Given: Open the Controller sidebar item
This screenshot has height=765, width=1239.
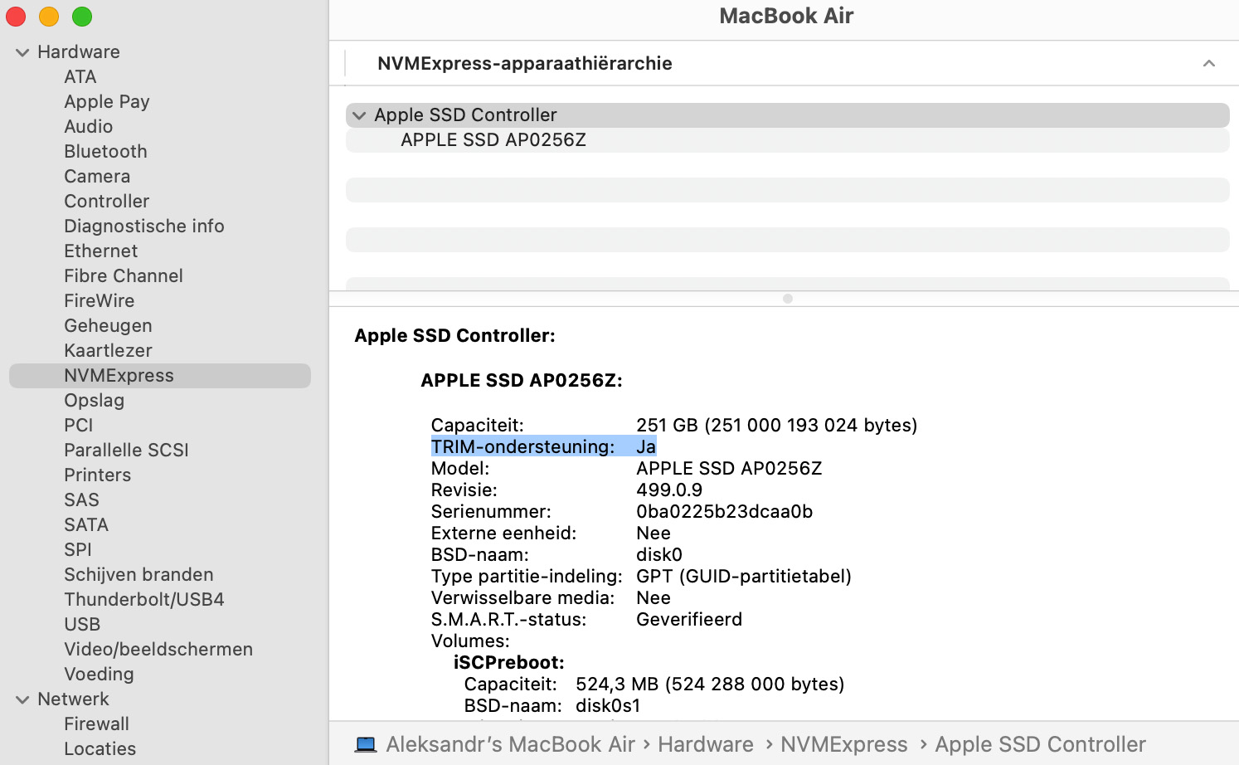Looking at the screenshot, I should click(107, 201).
